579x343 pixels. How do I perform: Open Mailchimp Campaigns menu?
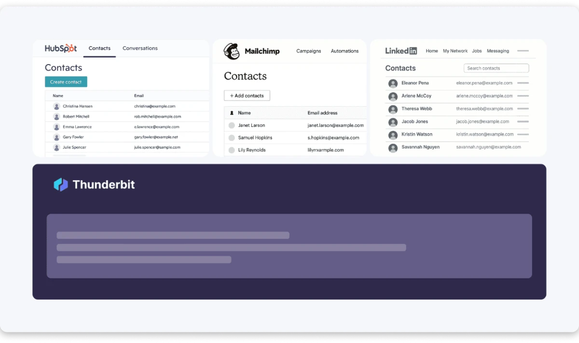[x=309, y=51]
